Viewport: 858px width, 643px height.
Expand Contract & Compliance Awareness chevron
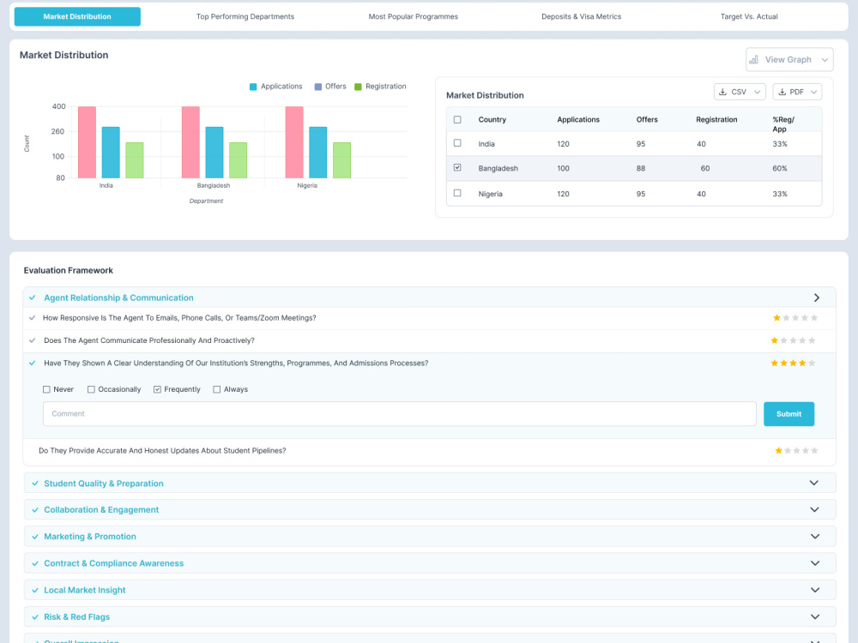815,563
